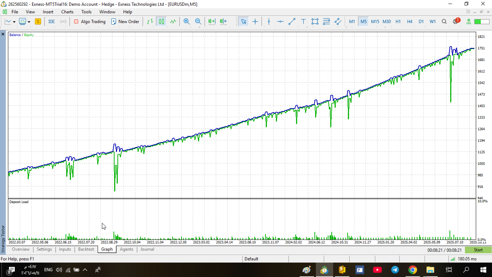Select the crosshair cursor tool
Viewport: 492px width, 277px height.
tap(255, 21)
